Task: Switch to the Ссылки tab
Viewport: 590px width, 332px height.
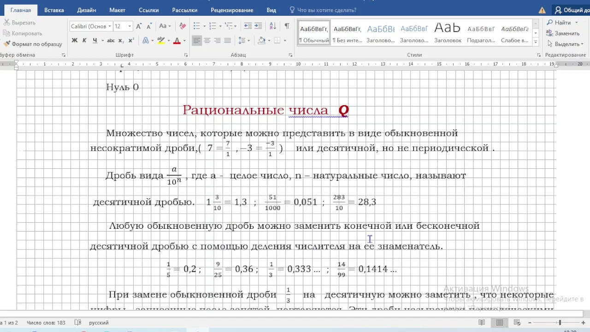Action: pyautogui.click(x=148, y=10)
